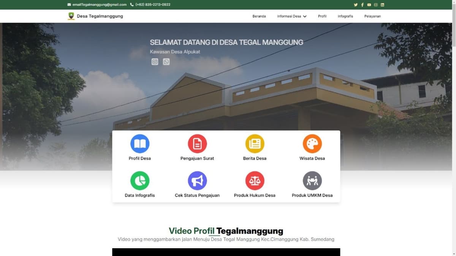Go to the Beranda menu item
The height and width of the screenshot is (256, 456).
(x=259, y=16)
